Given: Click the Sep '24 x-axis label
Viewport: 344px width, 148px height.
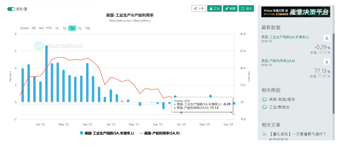Looking at the screenshot, I should (x=228, y=124).
